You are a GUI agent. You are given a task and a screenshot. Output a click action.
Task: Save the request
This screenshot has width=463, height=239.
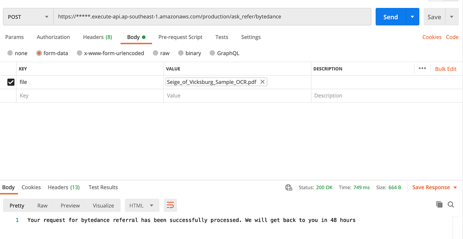pyautogui.click(x=434, y=17)
